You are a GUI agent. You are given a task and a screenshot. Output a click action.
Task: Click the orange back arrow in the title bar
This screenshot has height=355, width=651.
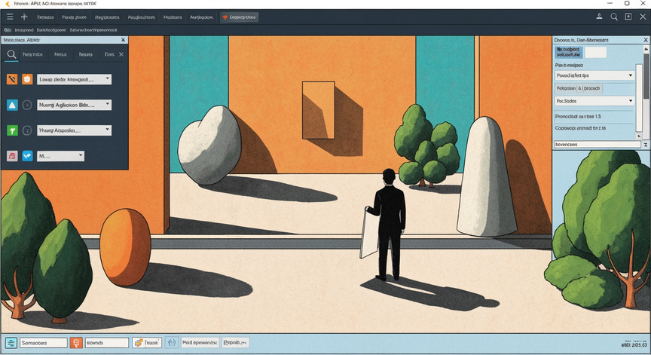point(7,4)
